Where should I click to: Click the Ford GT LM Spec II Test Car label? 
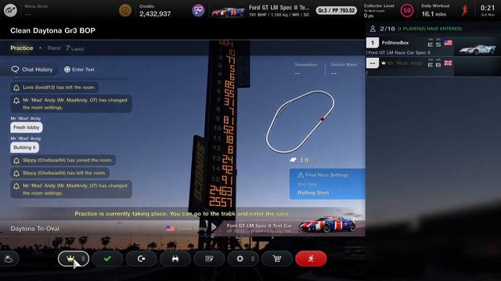pos(259,226)
